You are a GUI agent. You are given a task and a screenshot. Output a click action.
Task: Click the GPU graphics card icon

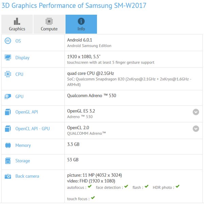(7, 97)
